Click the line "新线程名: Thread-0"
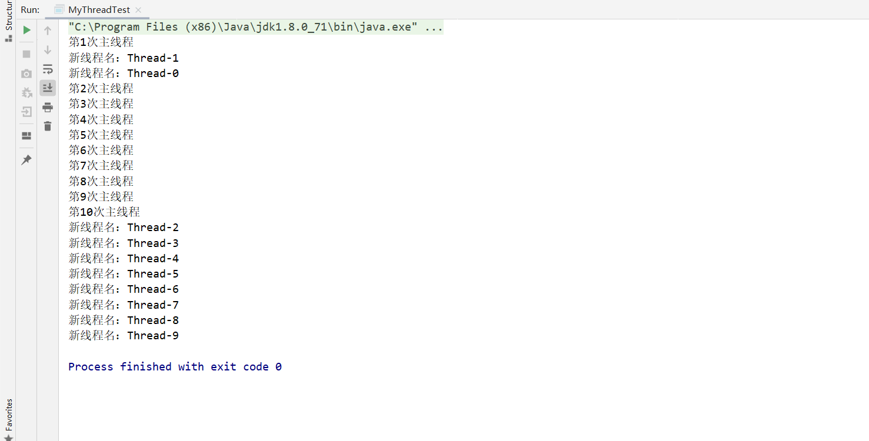Viewport: 869px width, 441px height. [124, 73]
